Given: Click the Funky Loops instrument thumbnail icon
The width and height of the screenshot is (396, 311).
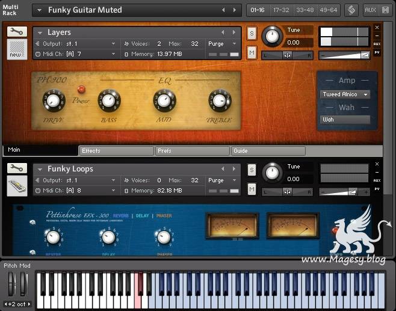Looking at the screenshot, I should [17, 186].
